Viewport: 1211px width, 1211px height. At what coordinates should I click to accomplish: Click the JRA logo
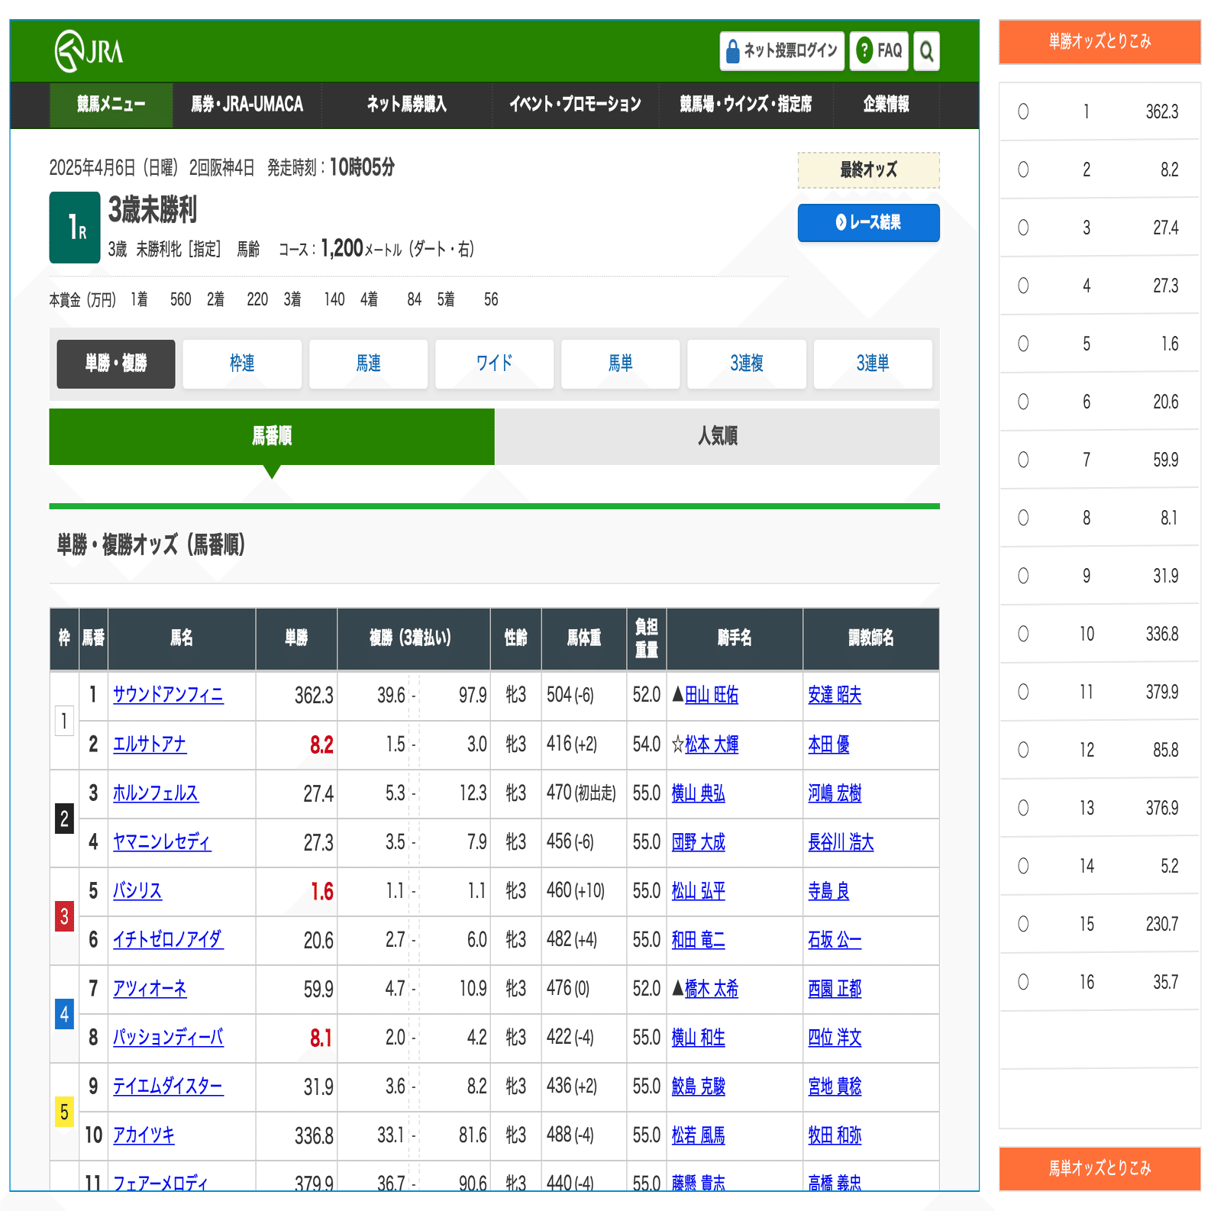[x=89, y=51]
